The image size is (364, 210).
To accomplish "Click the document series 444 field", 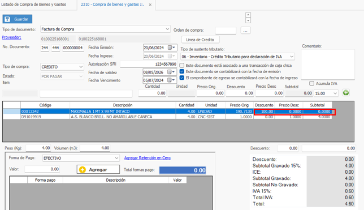I will (x=55, y=48).
